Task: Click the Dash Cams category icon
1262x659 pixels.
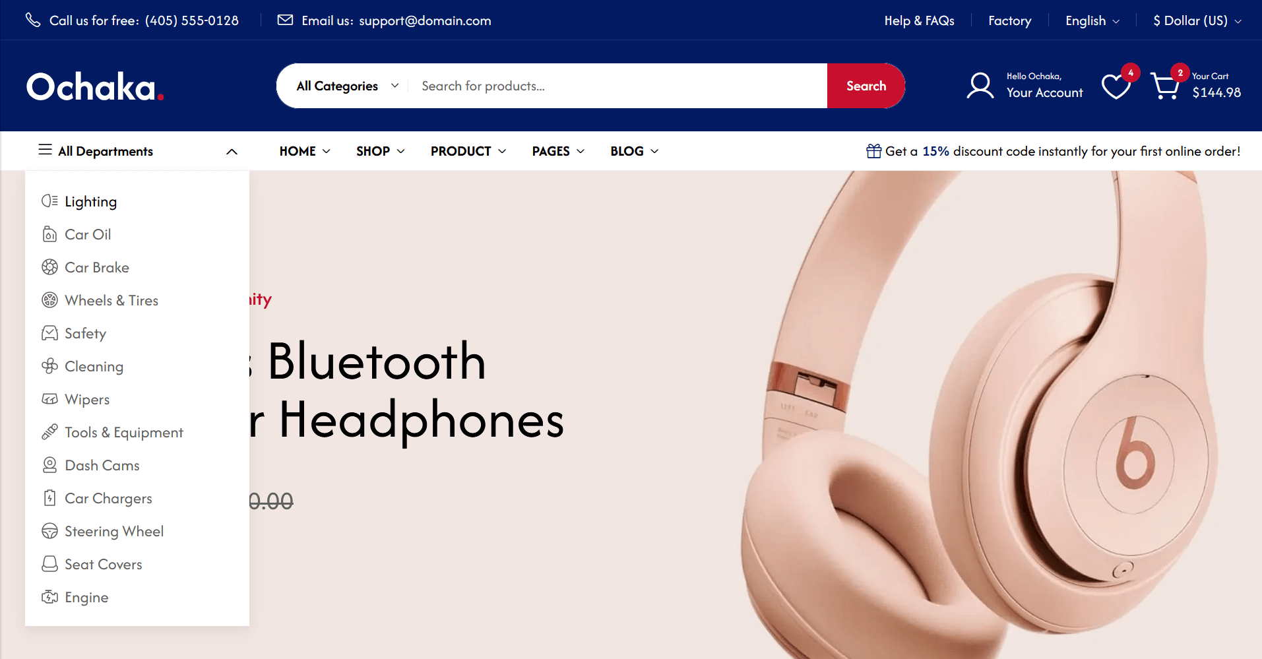Action: pos(49,465)
